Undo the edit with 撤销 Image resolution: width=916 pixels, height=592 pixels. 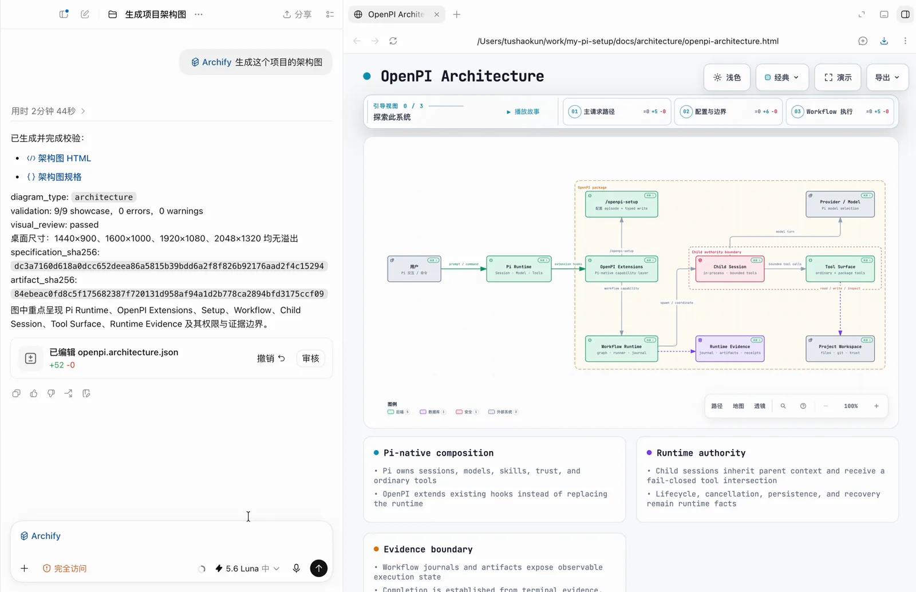(271, 358)
